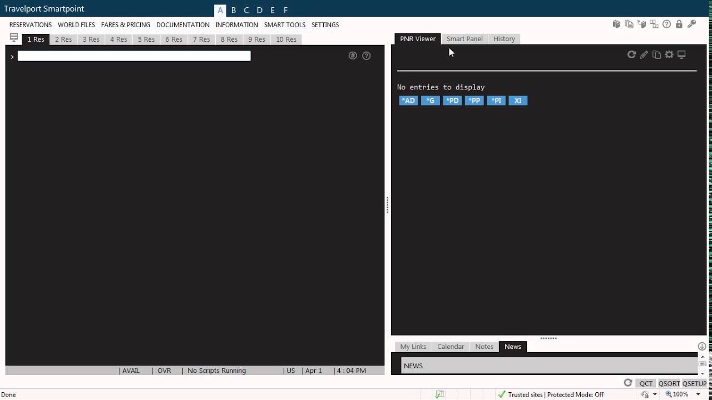
Task: Click the QCT button
Action: [x=646, y=383]
